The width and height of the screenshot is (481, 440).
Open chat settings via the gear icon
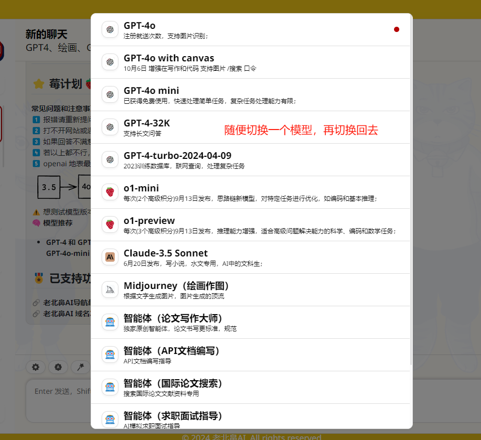pyautogui.click(x=36, y=367)
